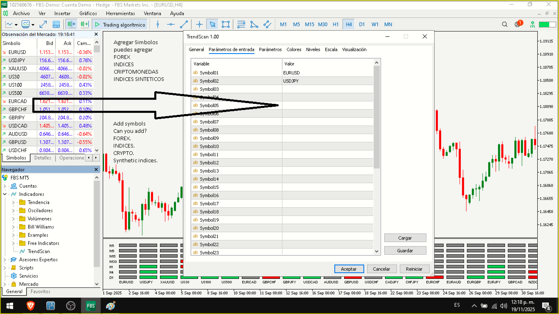
Task: Select the Mercado item in Navegador
Action: pos(29,284)
